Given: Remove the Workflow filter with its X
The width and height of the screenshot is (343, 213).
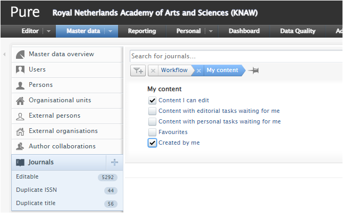Looking at the screenshot, I should click(153, 70).
